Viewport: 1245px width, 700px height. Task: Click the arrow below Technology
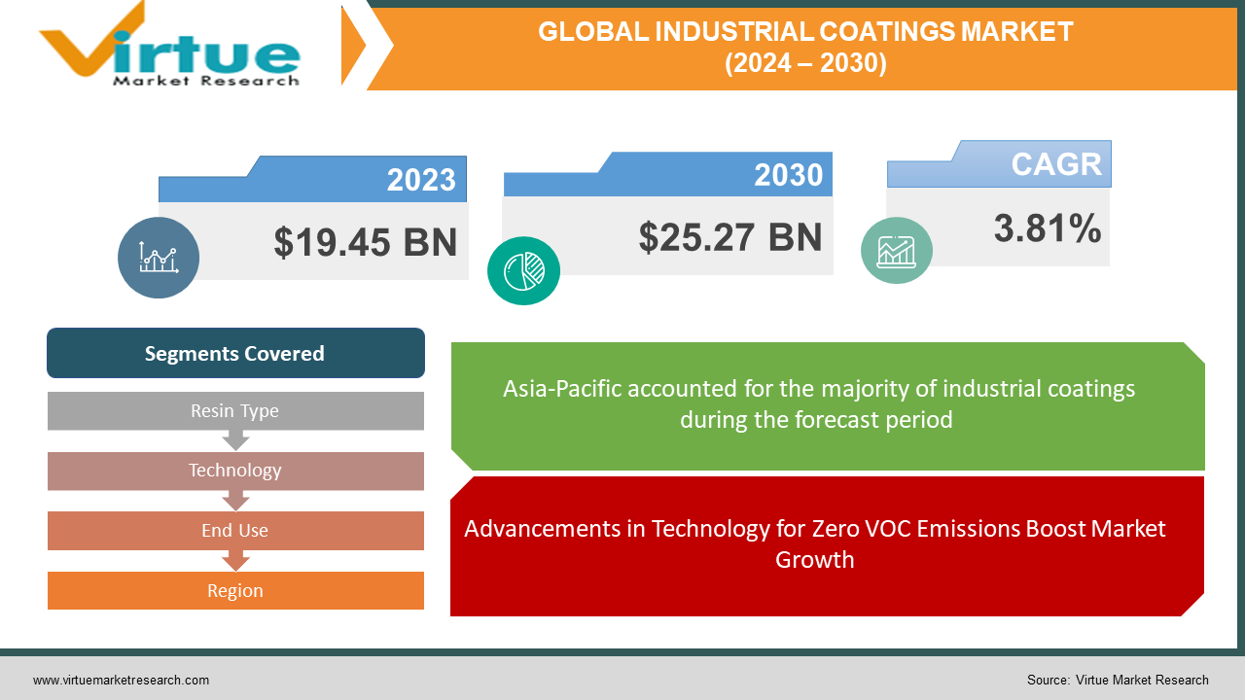click(235, 501)
